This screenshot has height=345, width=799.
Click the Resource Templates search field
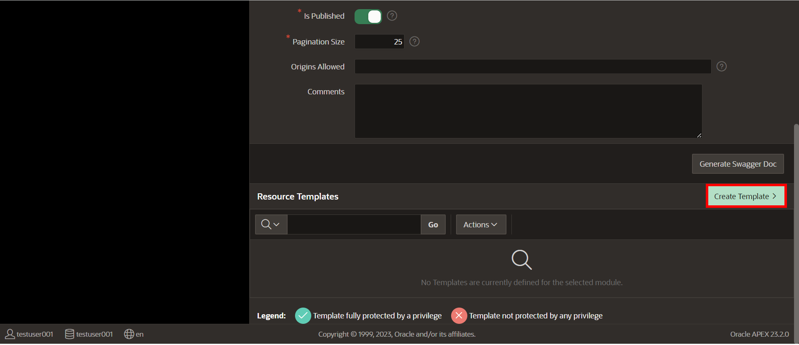pyautogui.click(x=354, y=224)
